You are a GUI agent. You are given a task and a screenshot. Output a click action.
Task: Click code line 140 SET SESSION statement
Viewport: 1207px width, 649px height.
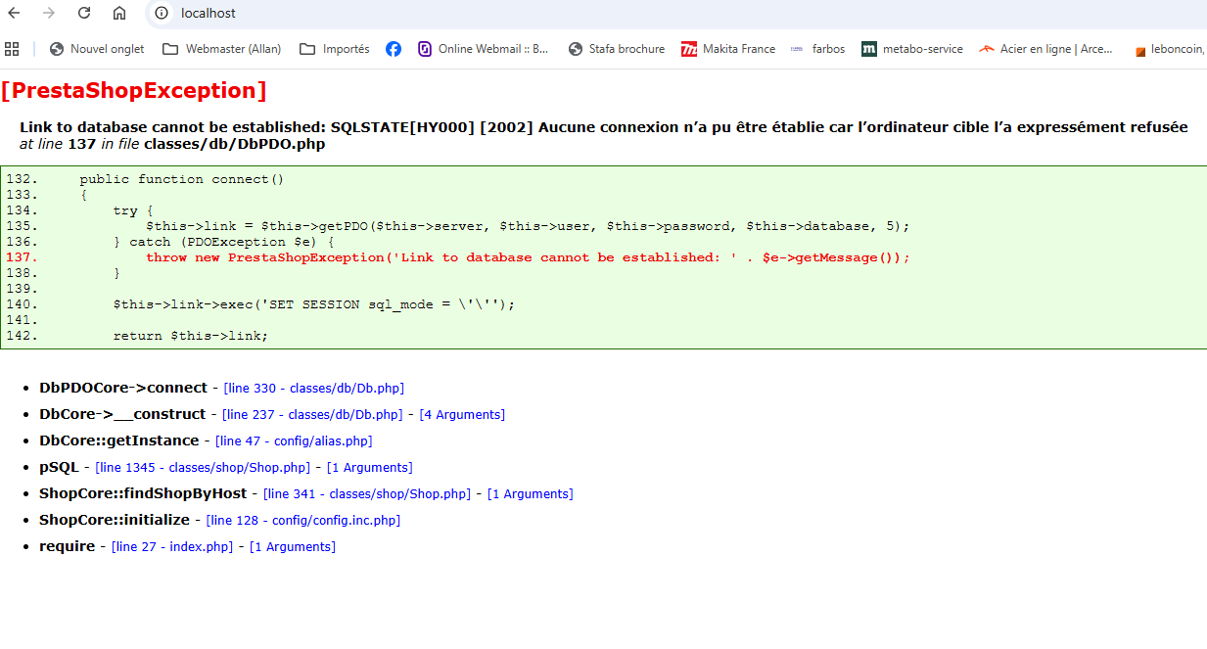pyautogui.click(x=313, y=304)
